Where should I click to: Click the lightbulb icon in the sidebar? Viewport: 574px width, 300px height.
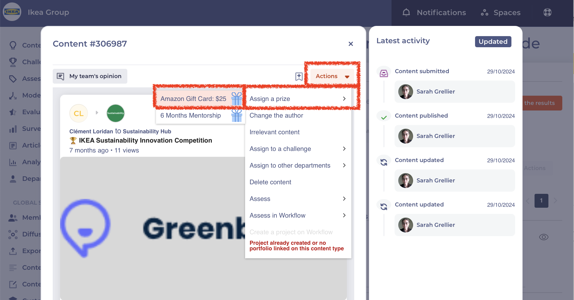13,45
